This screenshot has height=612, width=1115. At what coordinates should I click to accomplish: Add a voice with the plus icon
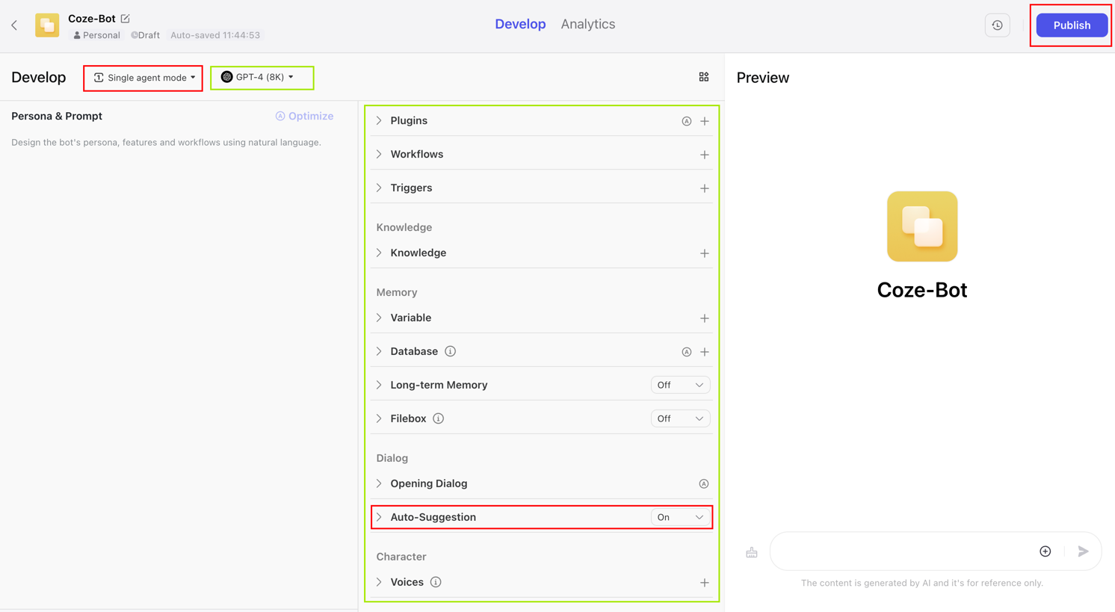coord(705,583)
